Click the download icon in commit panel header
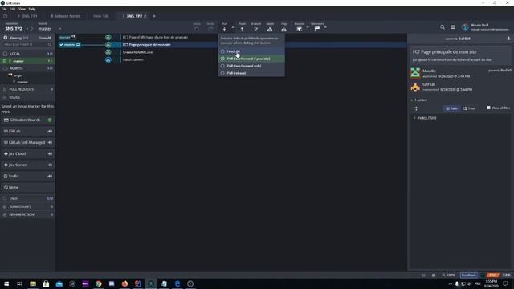 click(508, 39)
